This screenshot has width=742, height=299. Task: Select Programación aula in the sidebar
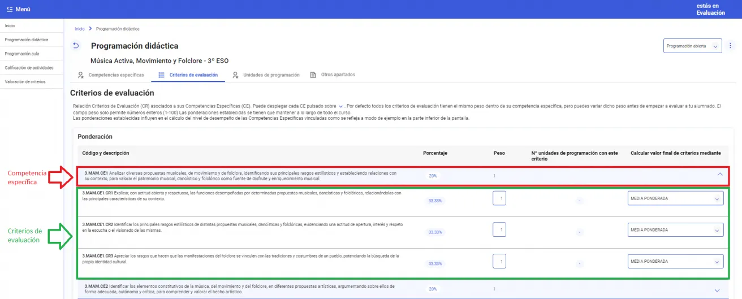click(x=22, y=54)
